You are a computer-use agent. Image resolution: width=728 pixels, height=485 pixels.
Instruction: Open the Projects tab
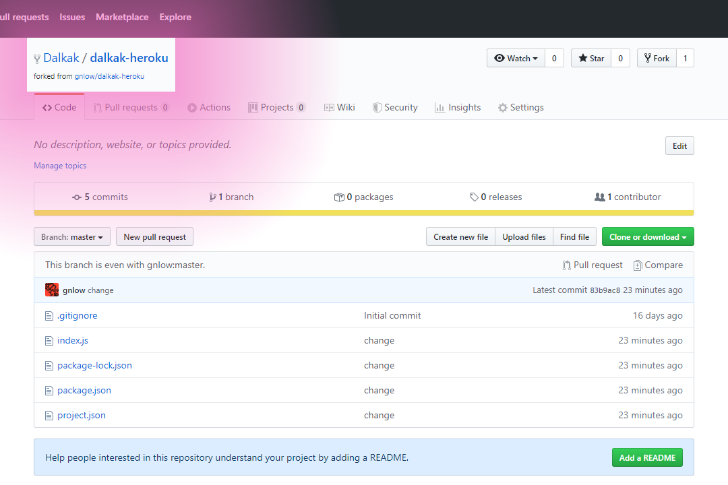[277, 107]
